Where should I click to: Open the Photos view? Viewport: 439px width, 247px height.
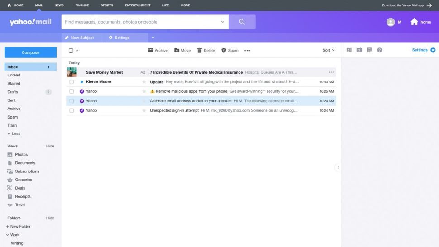(x=17, y=154)
